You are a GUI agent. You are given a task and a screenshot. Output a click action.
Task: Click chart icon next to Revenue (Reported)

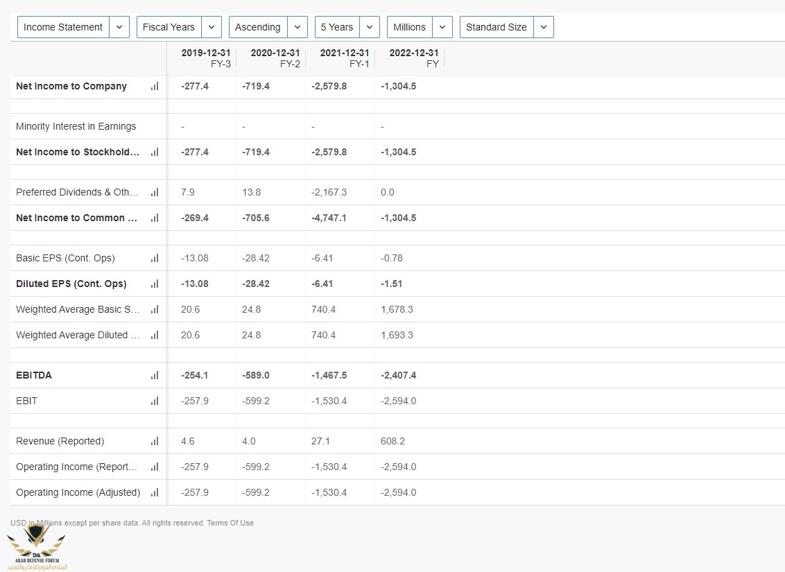click(154, 442)
